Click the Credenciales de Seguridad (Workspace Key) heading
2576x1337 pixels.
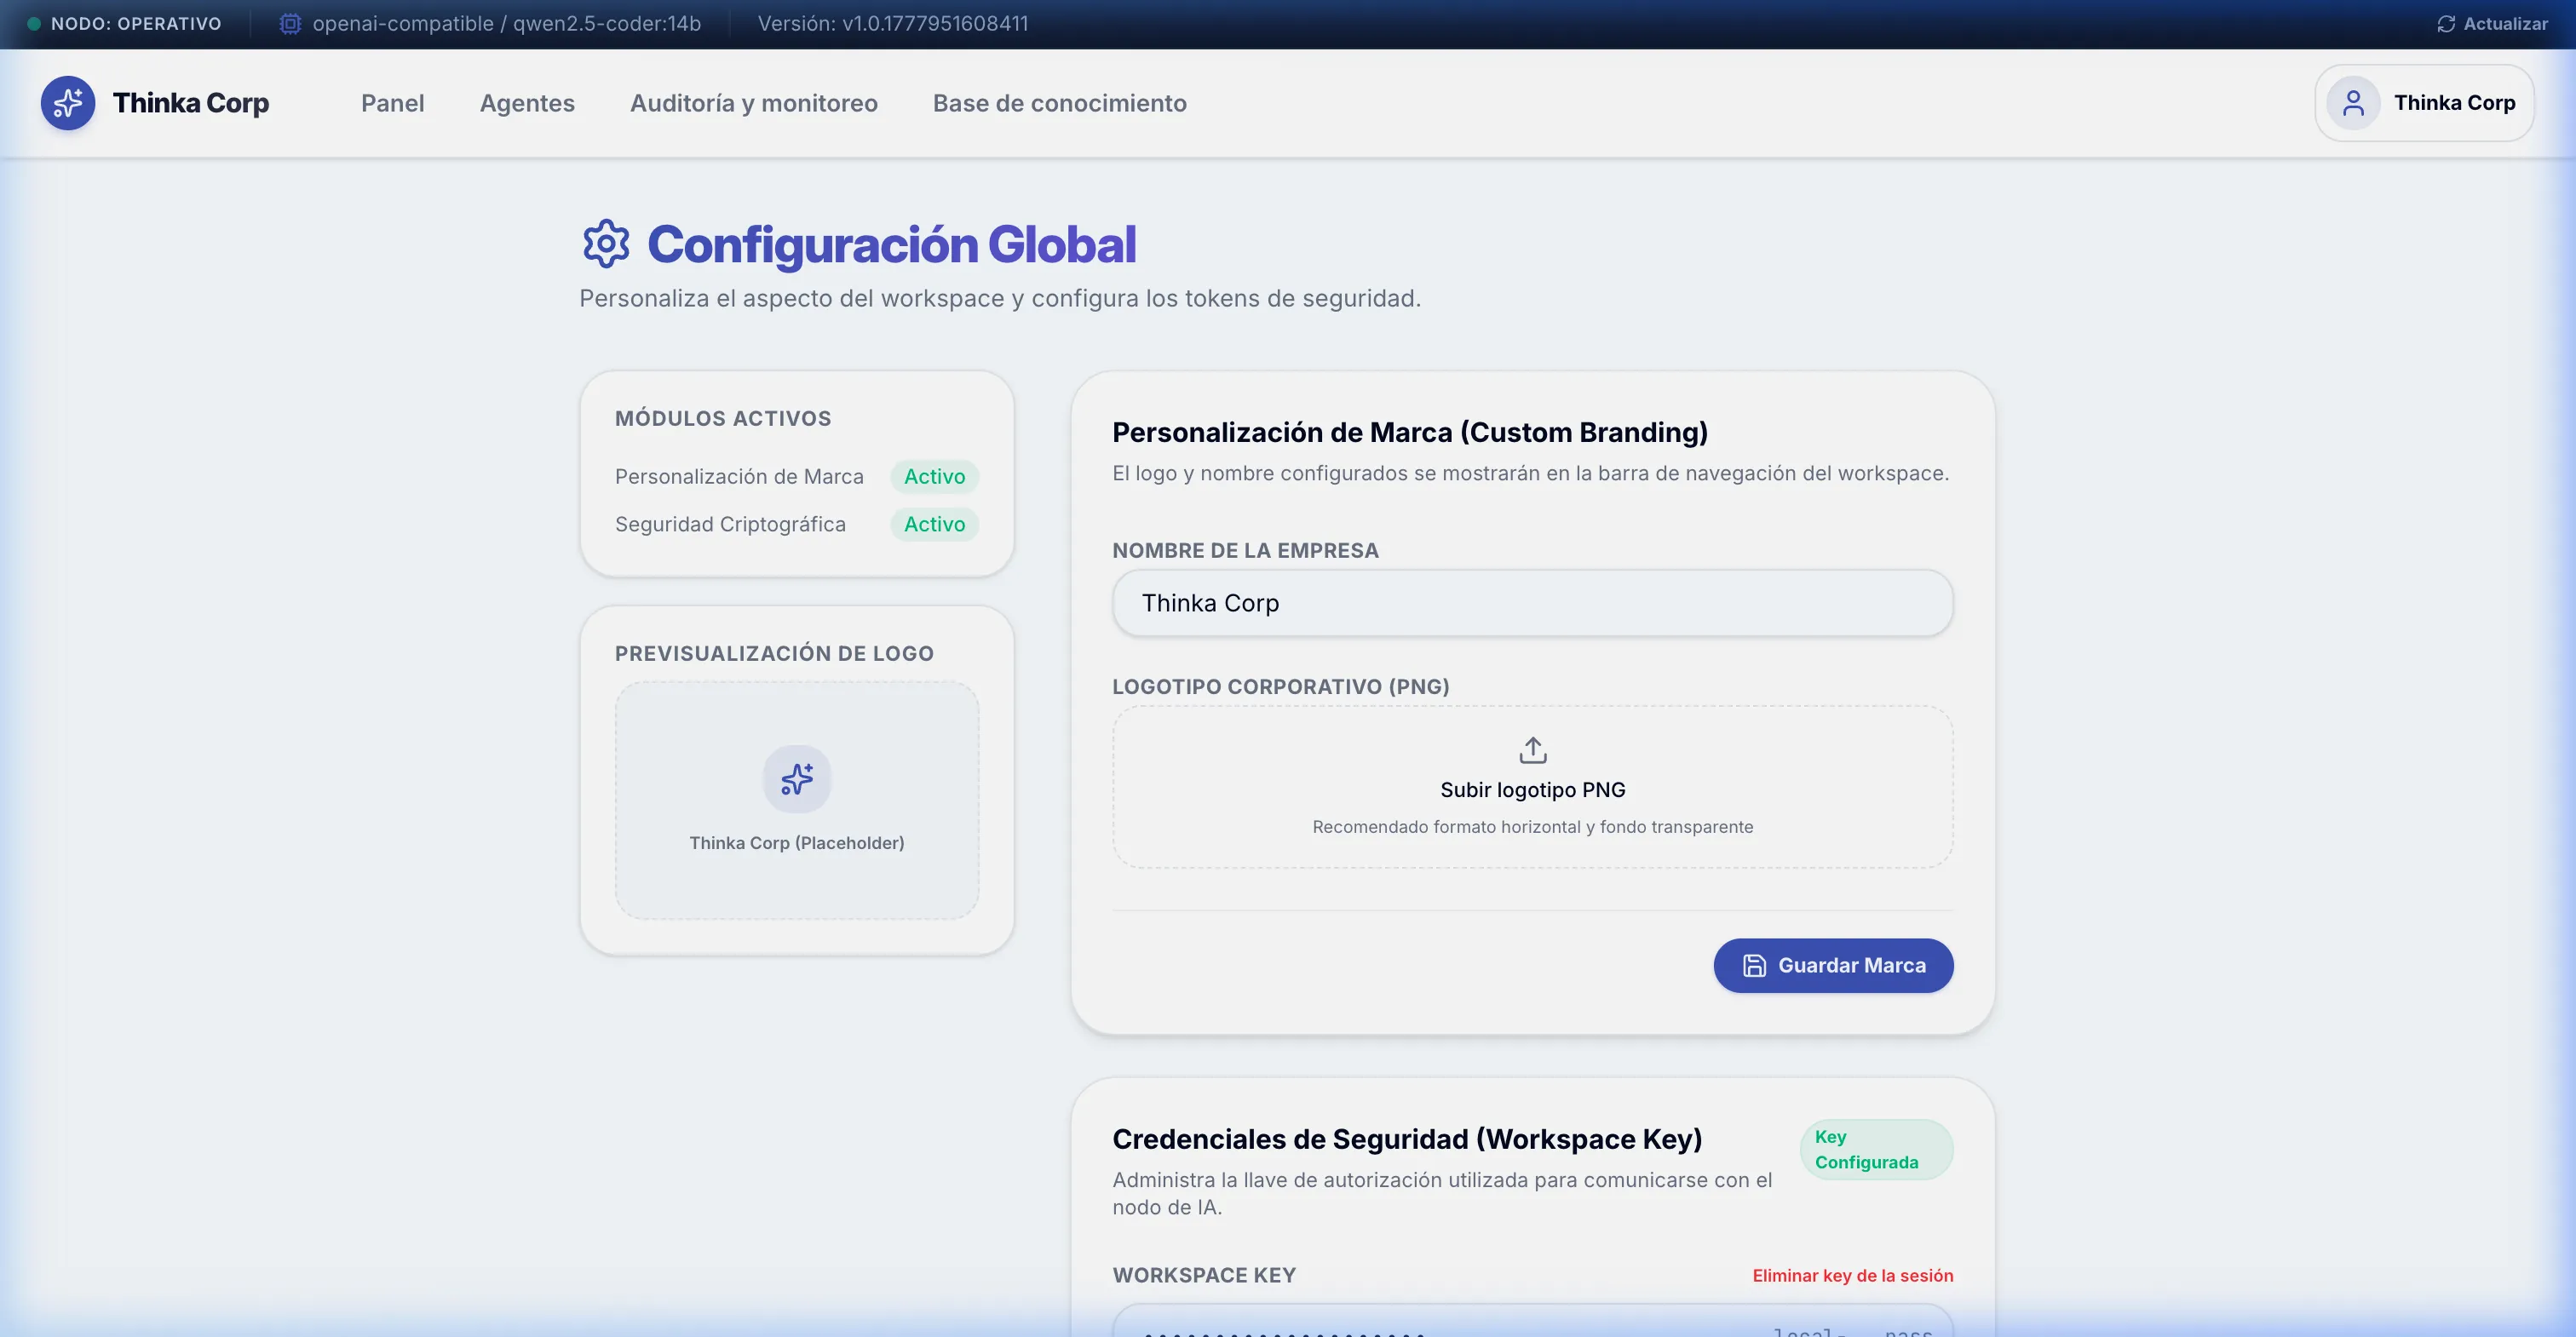pos(1407,1139)
